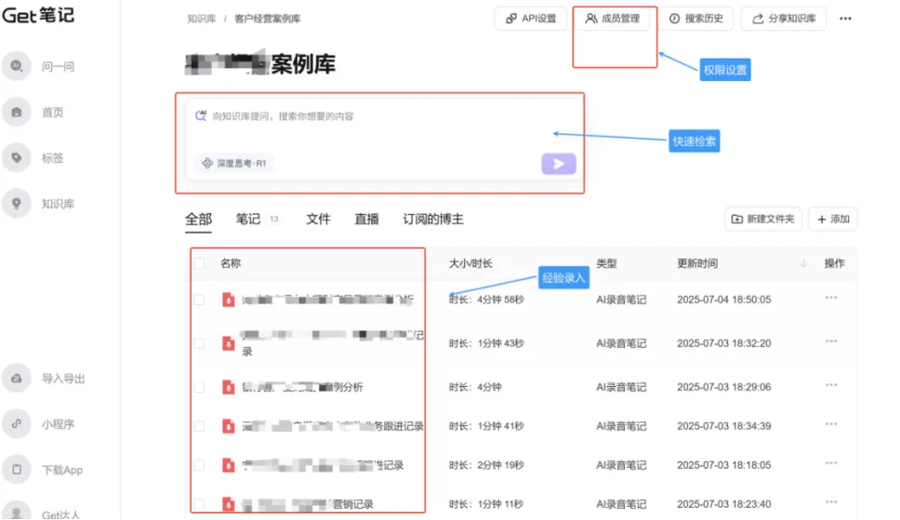Toggle 深度思考·R1 mode
The image size is (900, 520).
click(x=234, y=163)
